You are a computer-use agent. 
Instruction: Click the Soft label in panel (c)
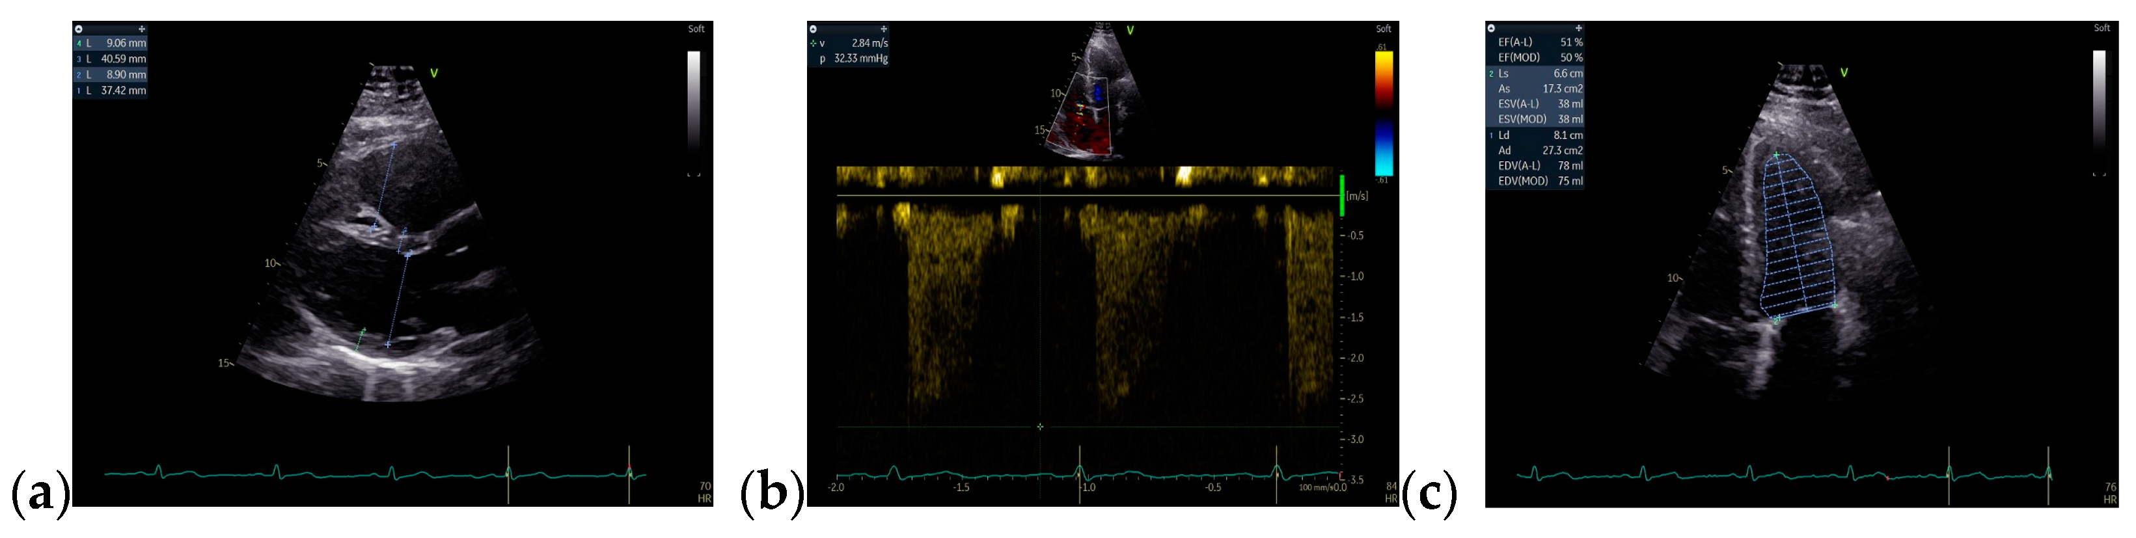tap(2101, 28)
